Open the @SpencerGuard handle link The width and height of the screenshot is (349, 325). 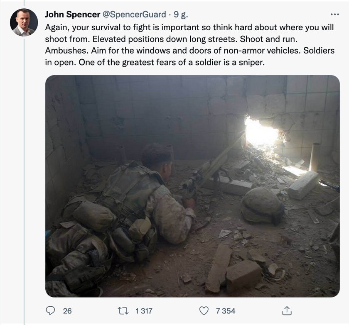(134, 15)
